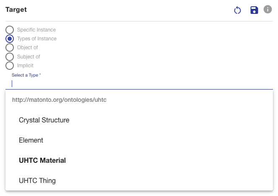Click the Subject of label text
Viewport: 278px width, 196px height.
coord(29,57)
